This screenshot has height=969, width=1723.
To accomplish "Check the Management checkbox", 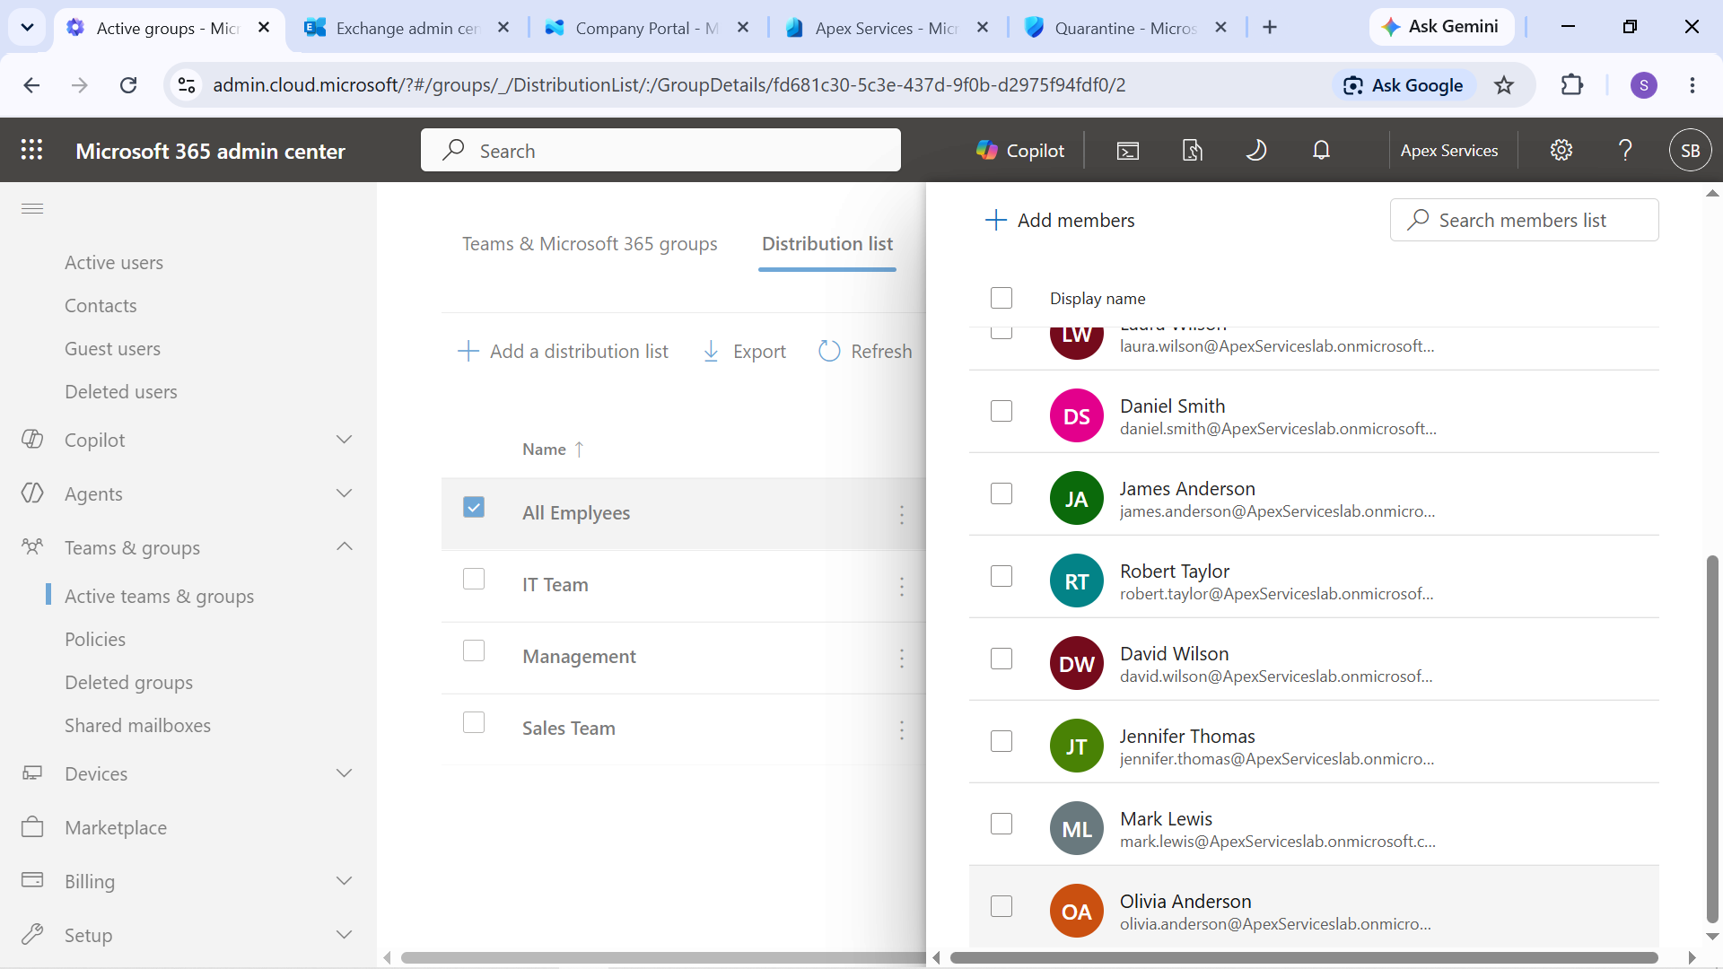I will pos(474,650).
